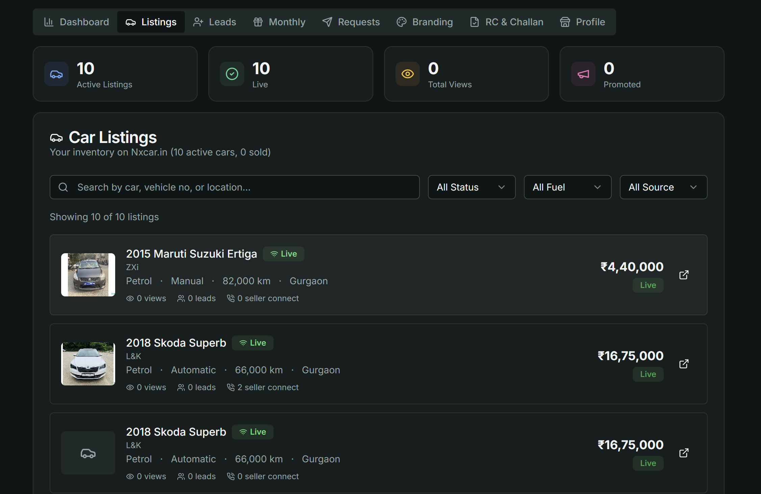Switch to the Profile tab
This screenshot has height=494, width=761.
(x=583, y=22)
